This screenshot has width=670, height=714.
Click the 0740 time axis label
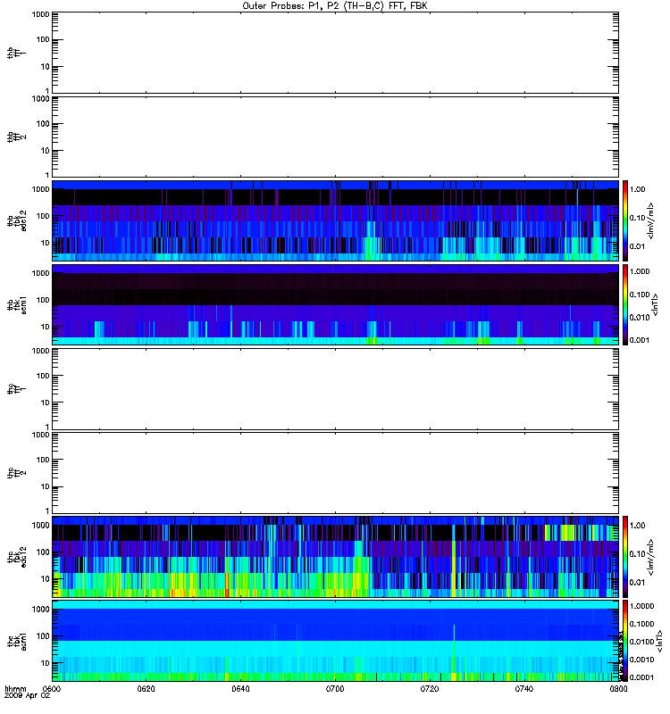524,688
